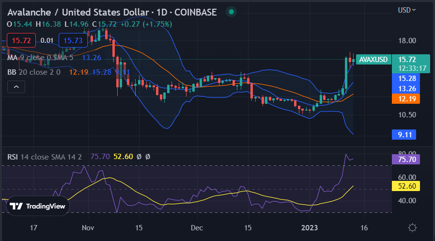The height and width of the screenshot is (241, 435).
Task: Click the 40.00 RSI scale label
Action: click(407, 200)
